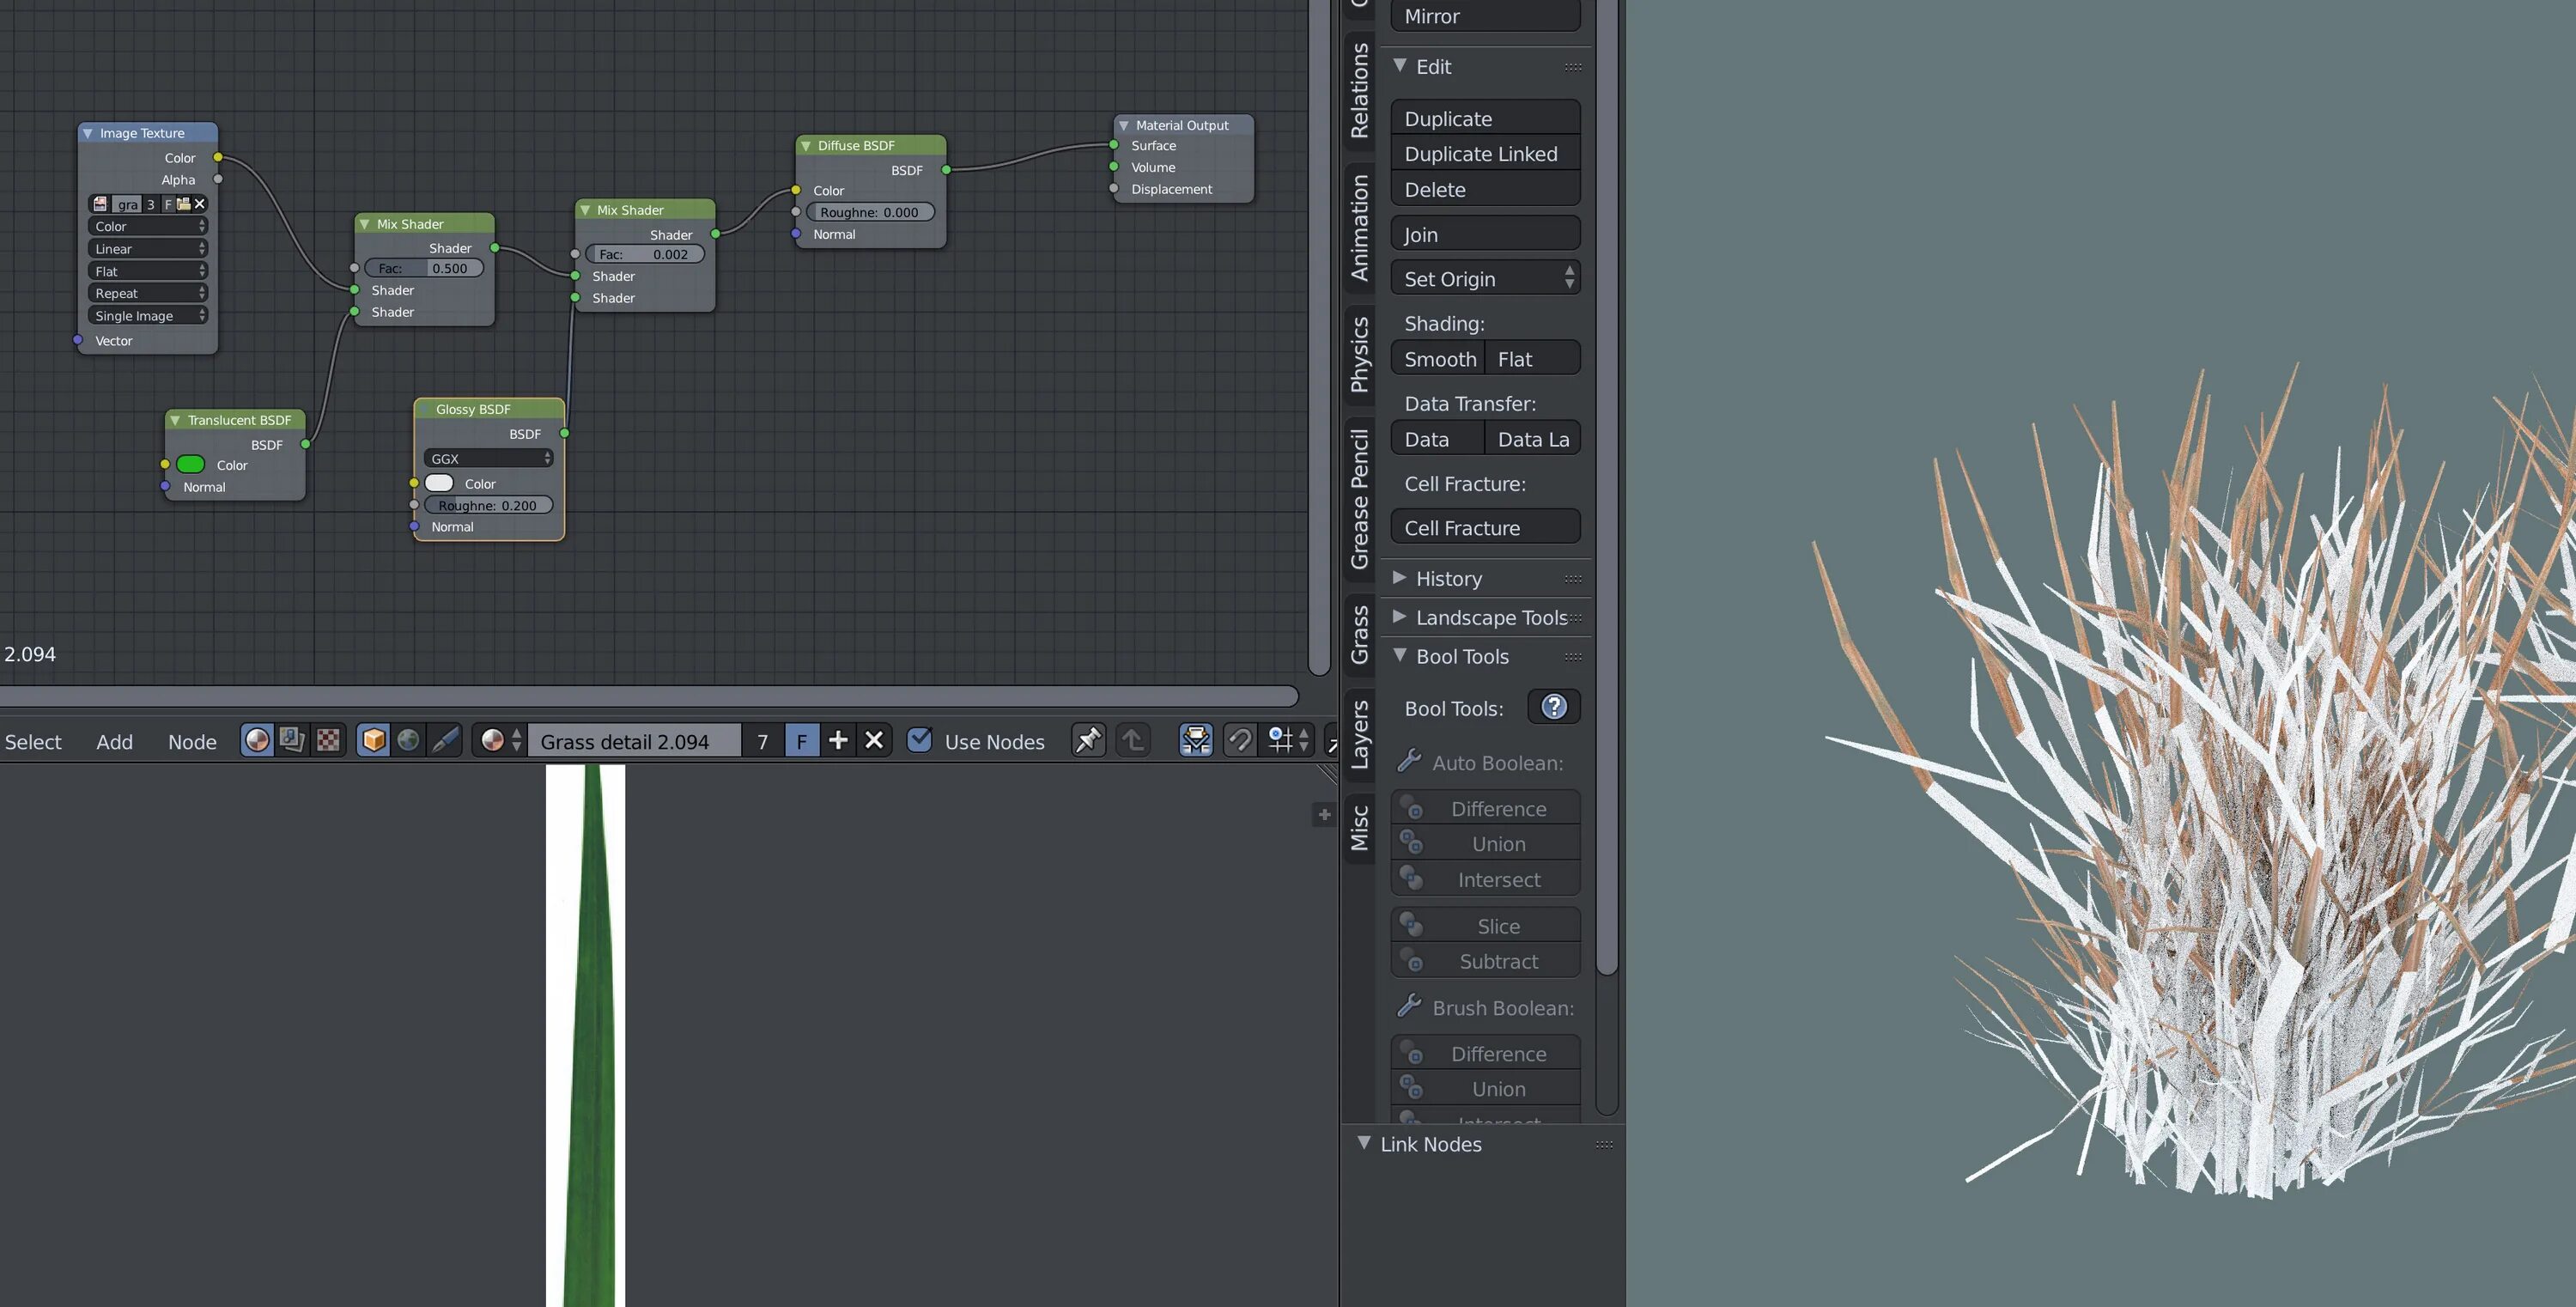The height and width of the screenshot is (1307, 2576).
Task: Open the Add menu in node editor
Action: pos(114,742)
